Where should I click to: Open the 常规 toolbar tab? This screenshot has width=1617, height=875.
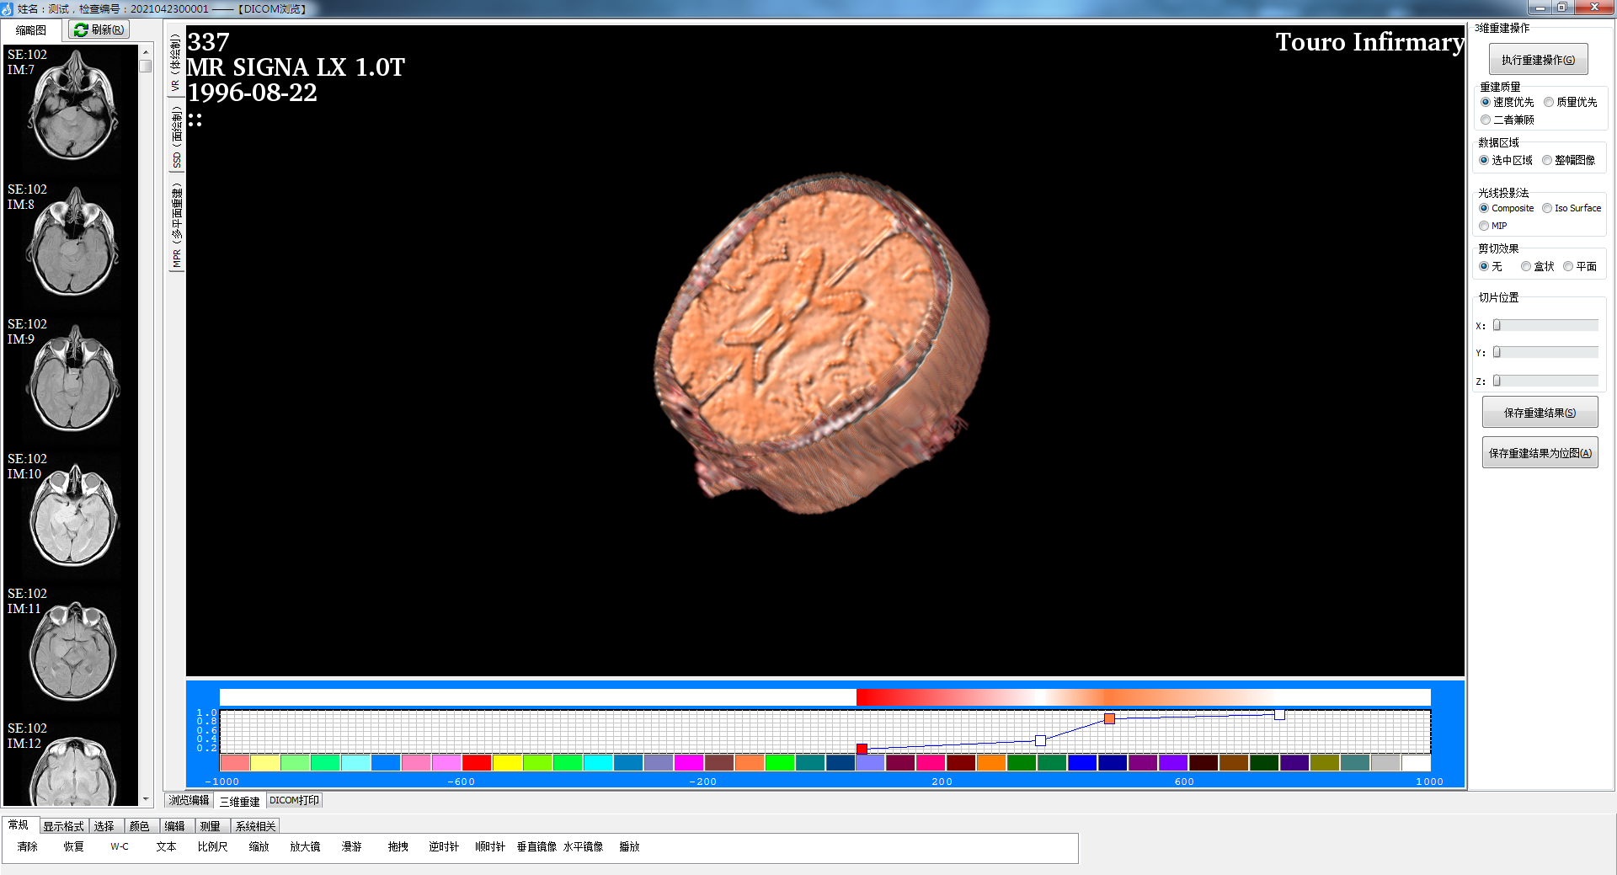pyautogui.click(x=19, y=825)
